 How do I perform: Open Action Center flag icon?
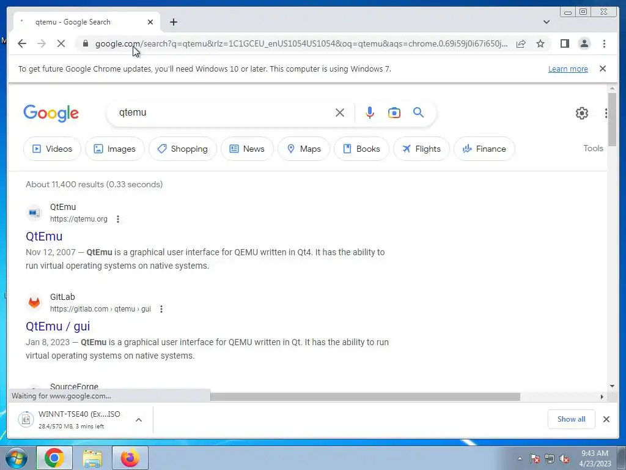(534, 459)
